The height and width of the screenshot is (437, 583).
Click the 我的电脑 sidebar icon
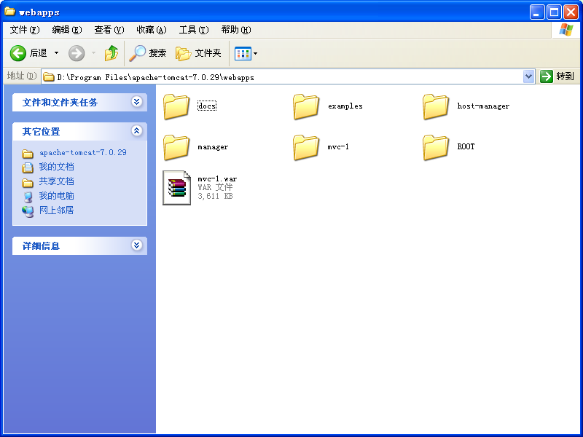pyautogui.click(x=28, y=197)
